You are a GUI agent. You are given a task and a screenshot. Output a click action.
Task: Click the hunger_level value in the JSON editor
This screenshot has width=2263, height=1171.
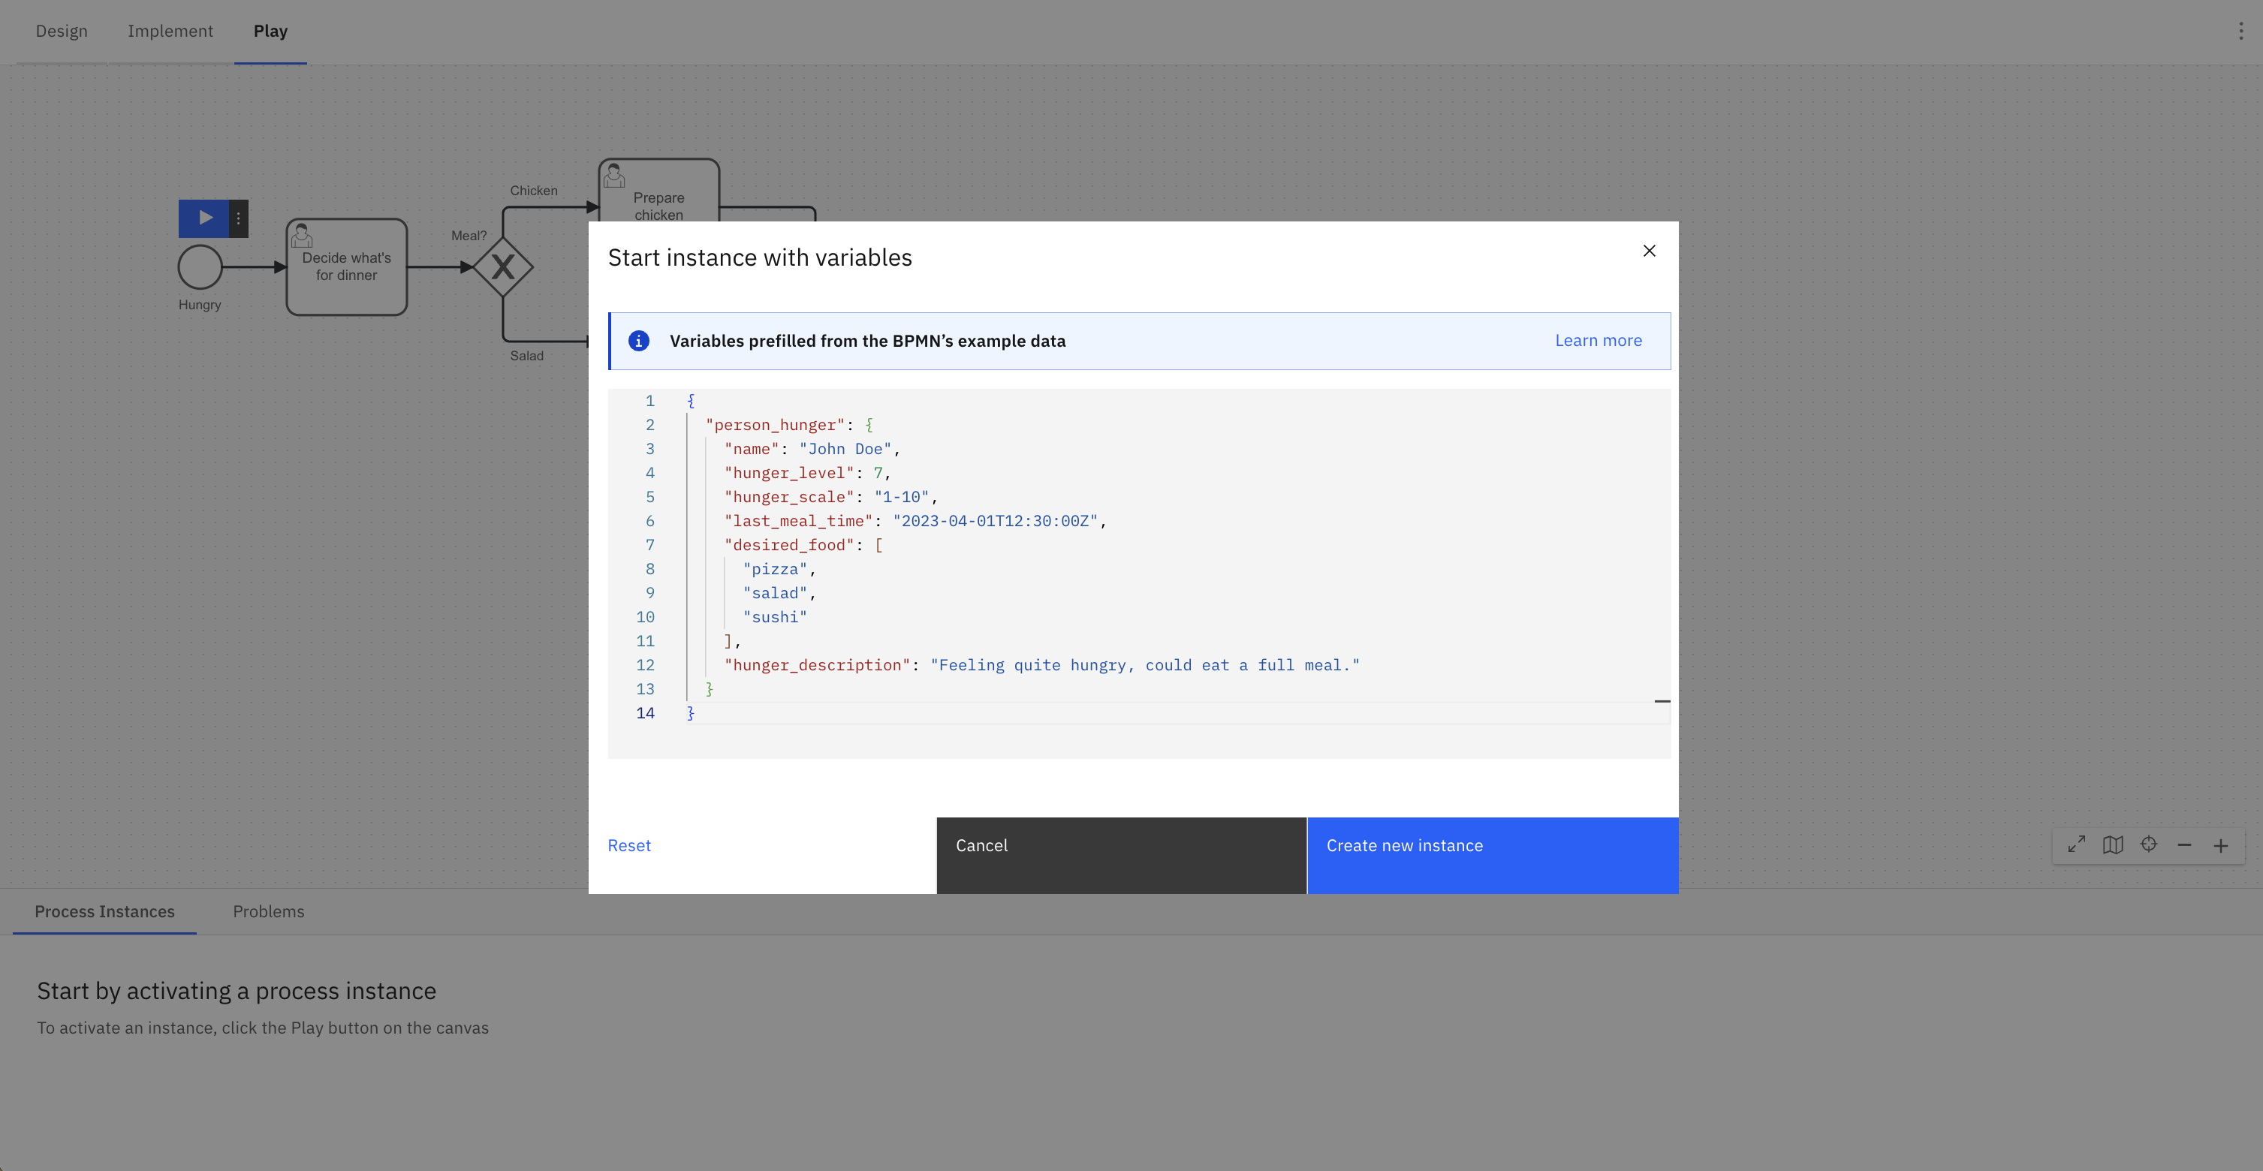point(879,473)
